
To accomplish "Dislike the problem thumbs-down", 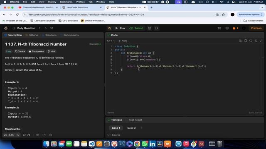I will pos(18,135).
